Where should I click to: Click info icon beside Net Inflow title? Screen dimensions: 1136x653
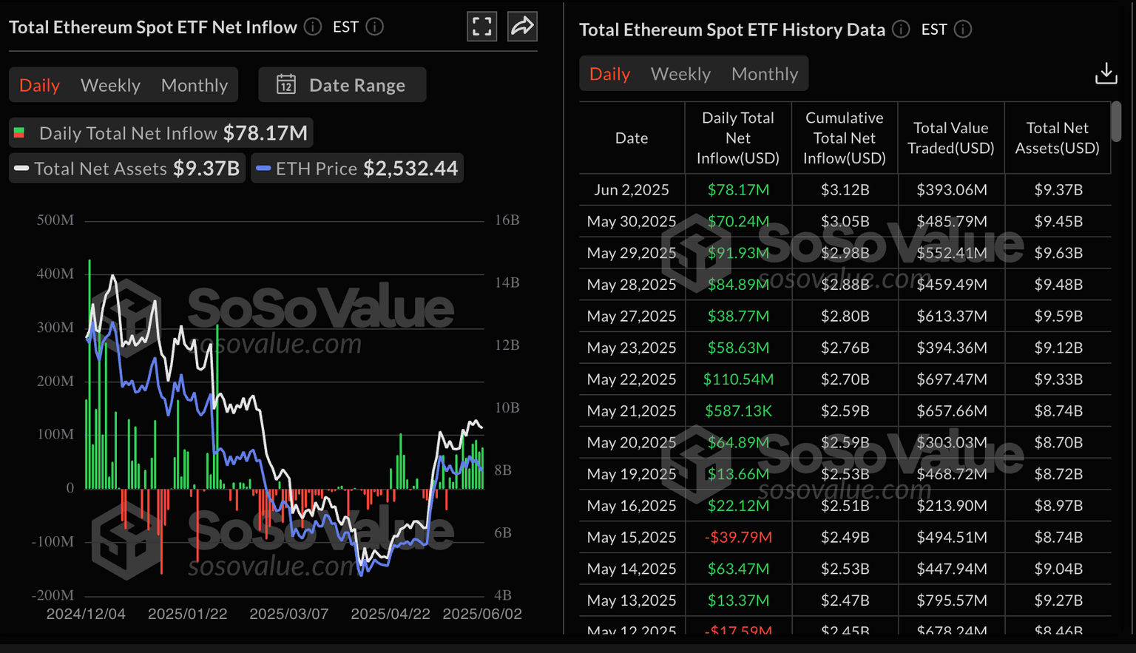tap(313, 27)
